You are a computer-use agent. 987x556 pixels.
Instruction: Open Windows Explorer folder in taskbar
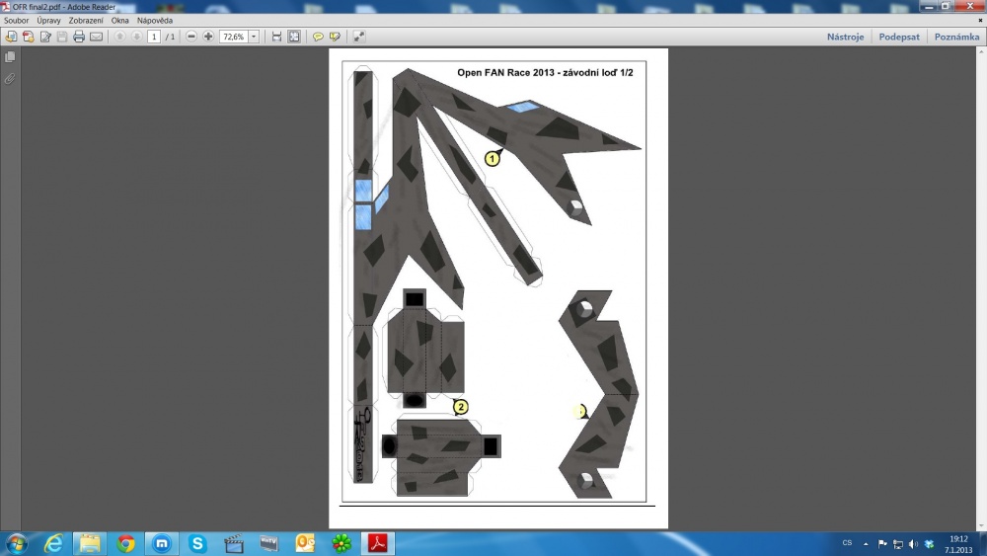click(90, 543)
